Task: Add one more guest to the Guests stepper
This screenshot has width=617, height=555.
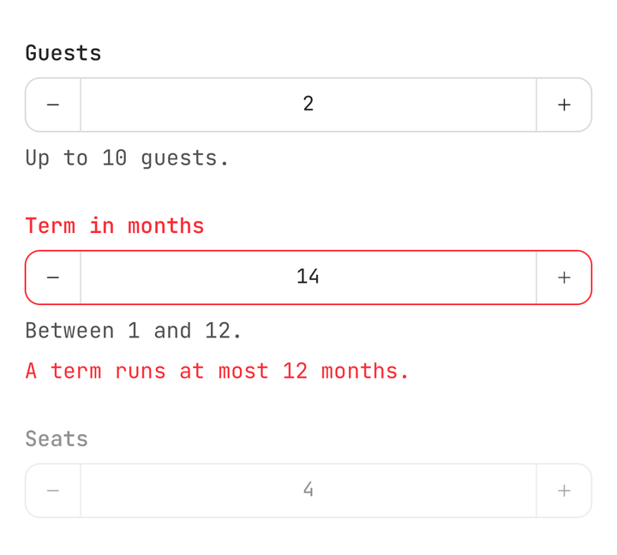Action: [564, 104]
